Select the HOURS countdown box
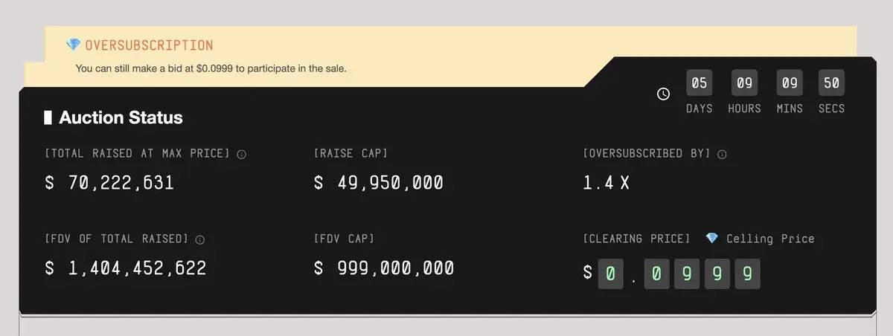893x336 pixels. pyautogui.click(x=744, y=83)
